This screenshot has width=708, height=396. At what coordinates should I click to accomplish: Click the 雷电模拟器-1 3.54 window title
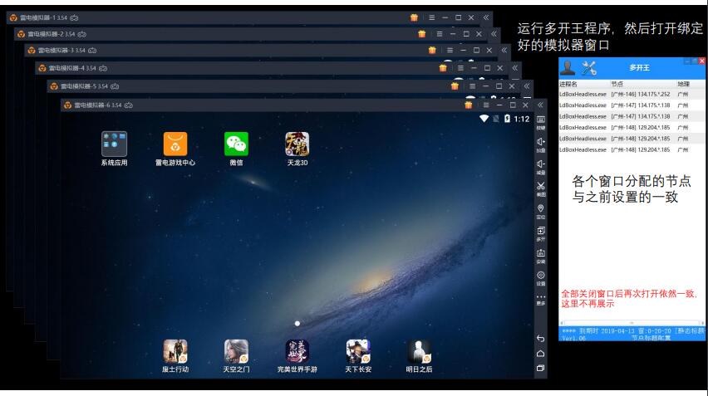(43, 17)
